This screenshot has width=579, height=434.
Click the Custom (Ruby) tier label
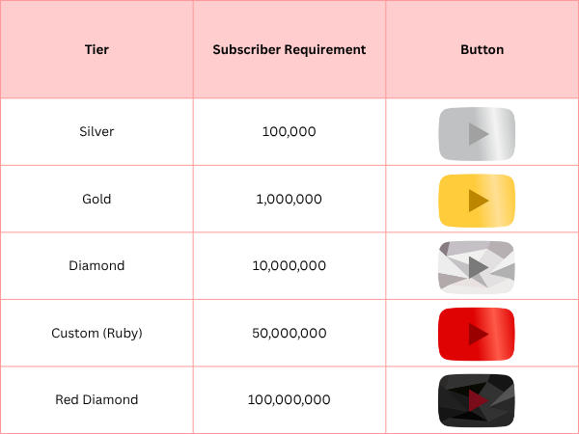(x=96, y=333)
